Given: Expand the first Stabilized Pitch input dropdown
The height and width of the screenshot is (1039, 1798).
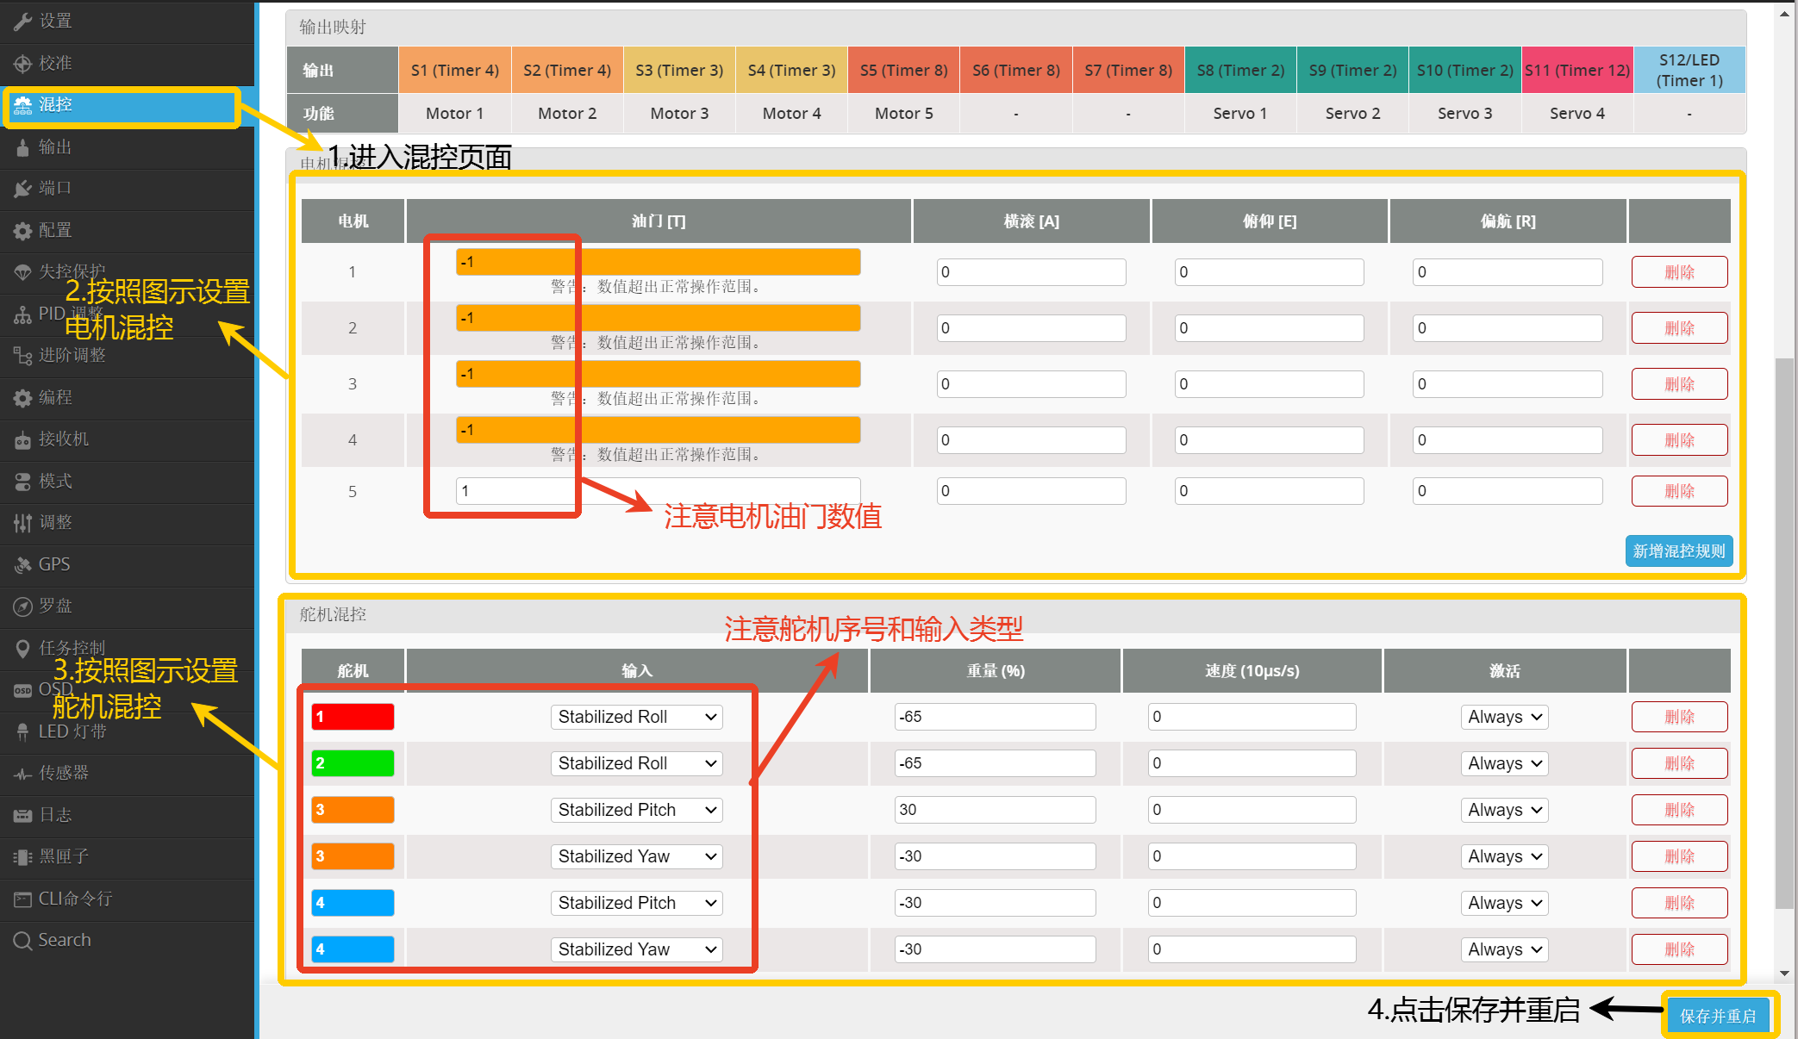Looking at the screenshot, I should (636, 810).
